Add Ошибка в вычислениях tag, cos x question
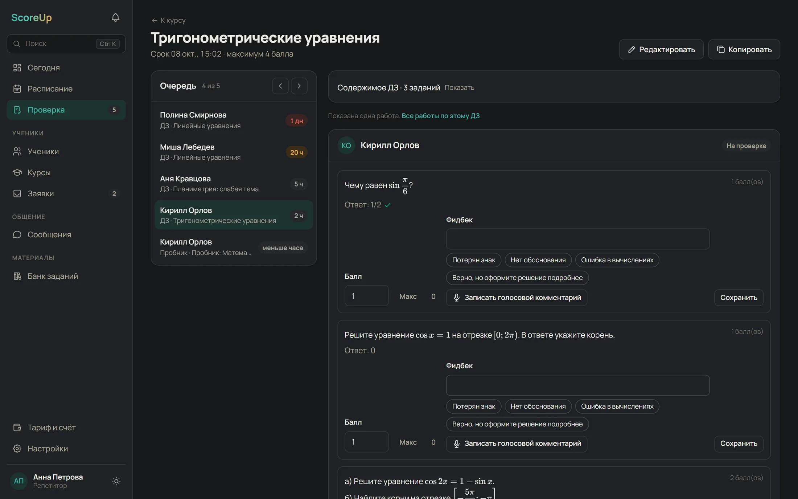 coord(617,406)
